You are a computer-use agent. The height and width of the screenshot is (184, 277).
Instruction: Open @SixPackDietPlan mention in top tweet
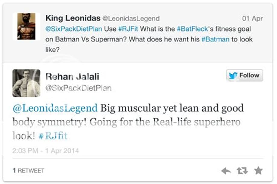click(x=74, y=29)
